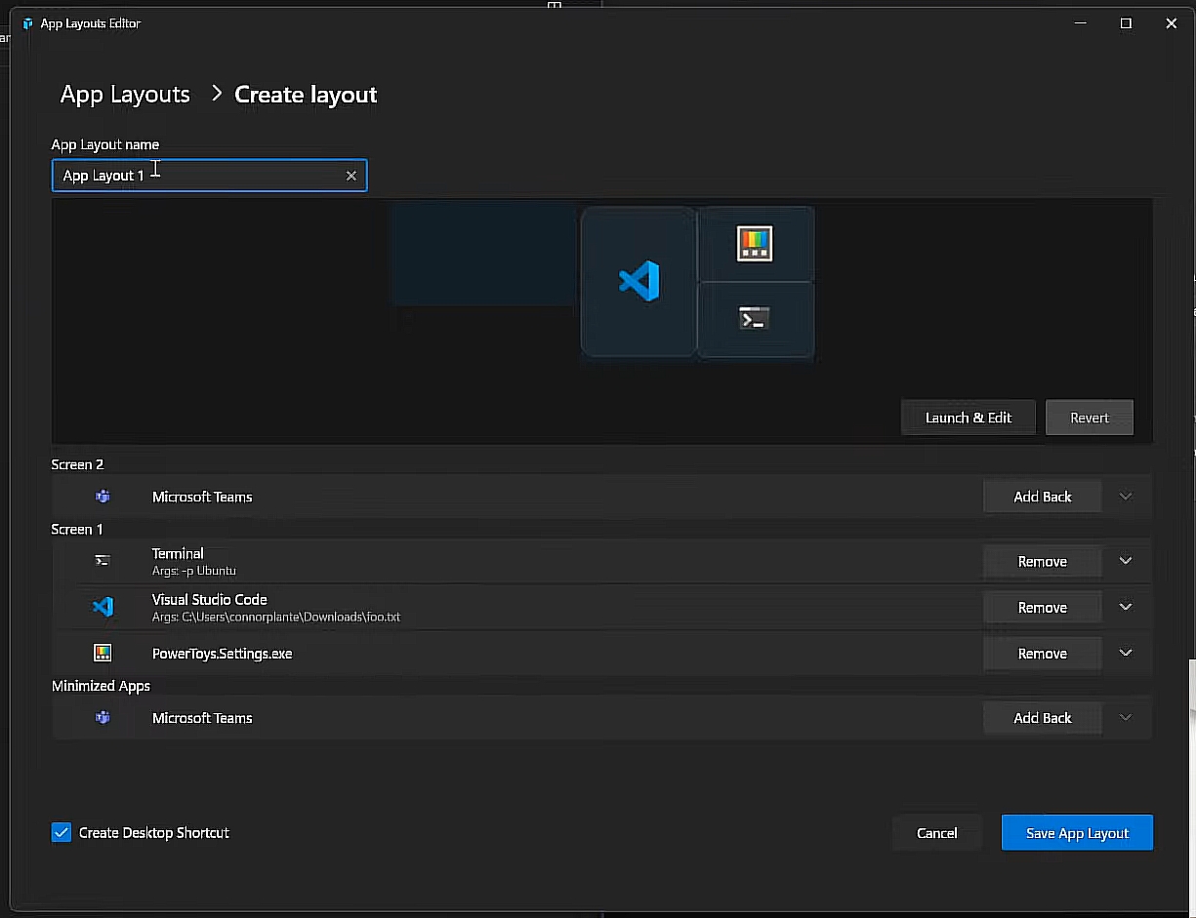This screenshot has height=918, width=1196.
Task: Click the Microsoft Teams icon under Screen 2
Action: point(103,497)
